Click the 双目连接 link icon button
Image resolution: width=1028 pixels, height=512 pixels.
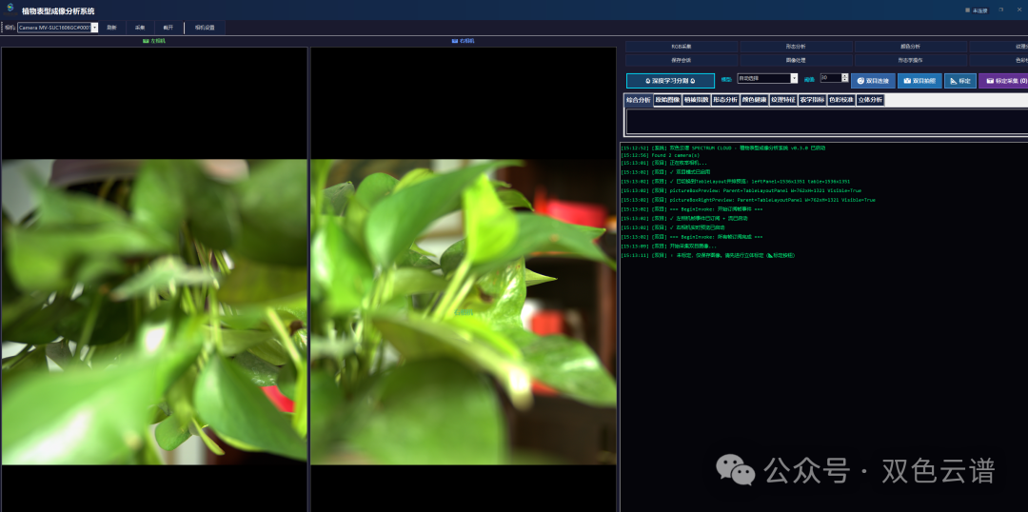[x=873, y=81]
